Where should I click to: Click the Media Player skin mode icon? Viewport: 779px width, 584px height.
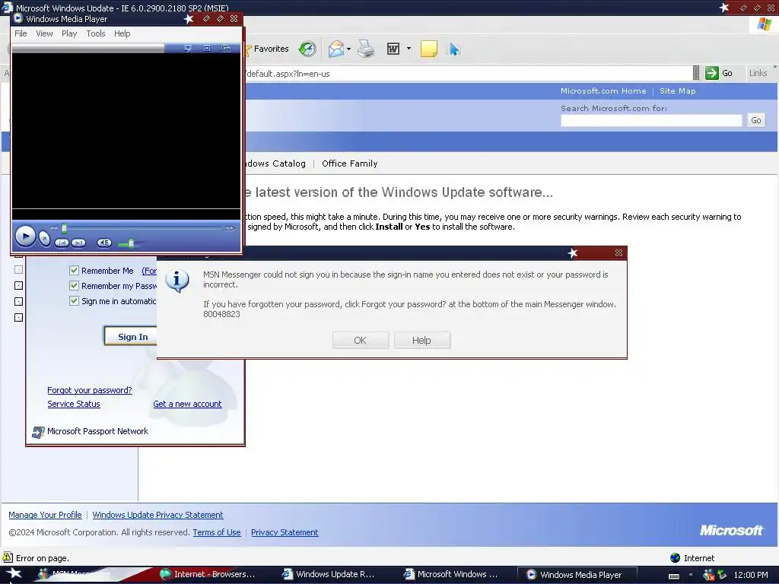(226, 48)
